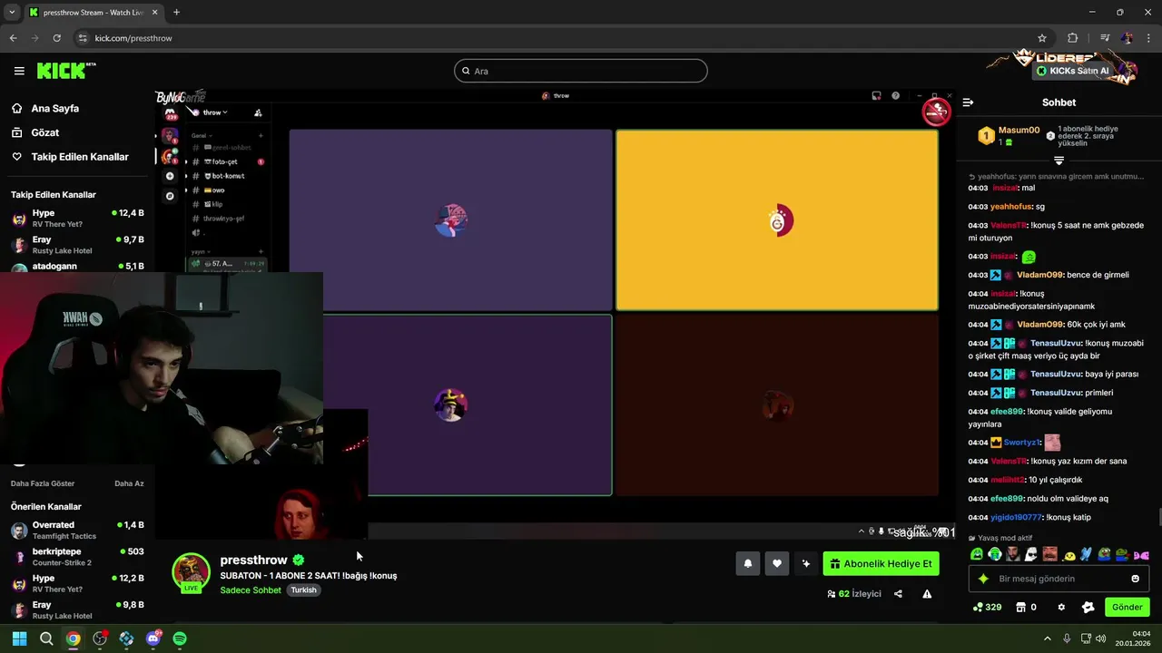
Task: Open Chrome menu three dots
Action: (1147, 38)
